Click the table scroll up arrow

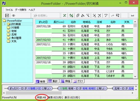135,22
